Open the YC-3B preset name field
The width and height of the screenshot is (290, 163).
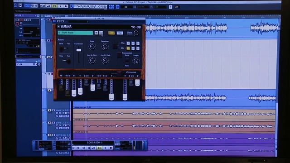pos(75,33)
